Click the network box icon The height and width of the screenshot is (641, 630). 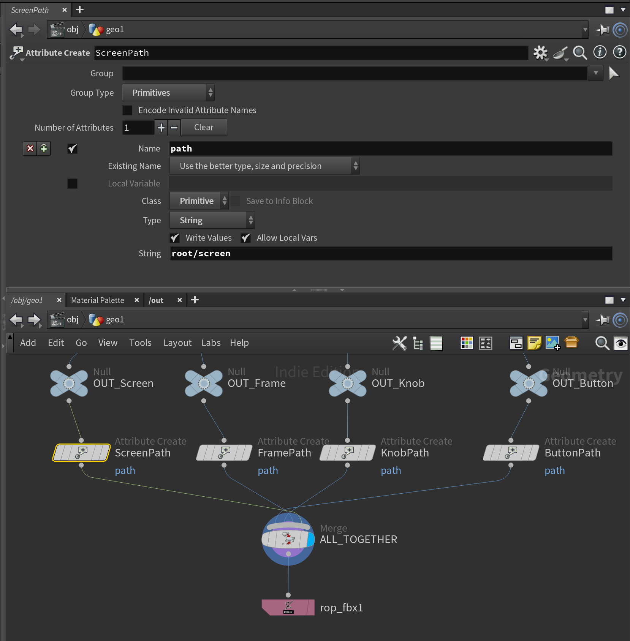[x=516, y=343]
